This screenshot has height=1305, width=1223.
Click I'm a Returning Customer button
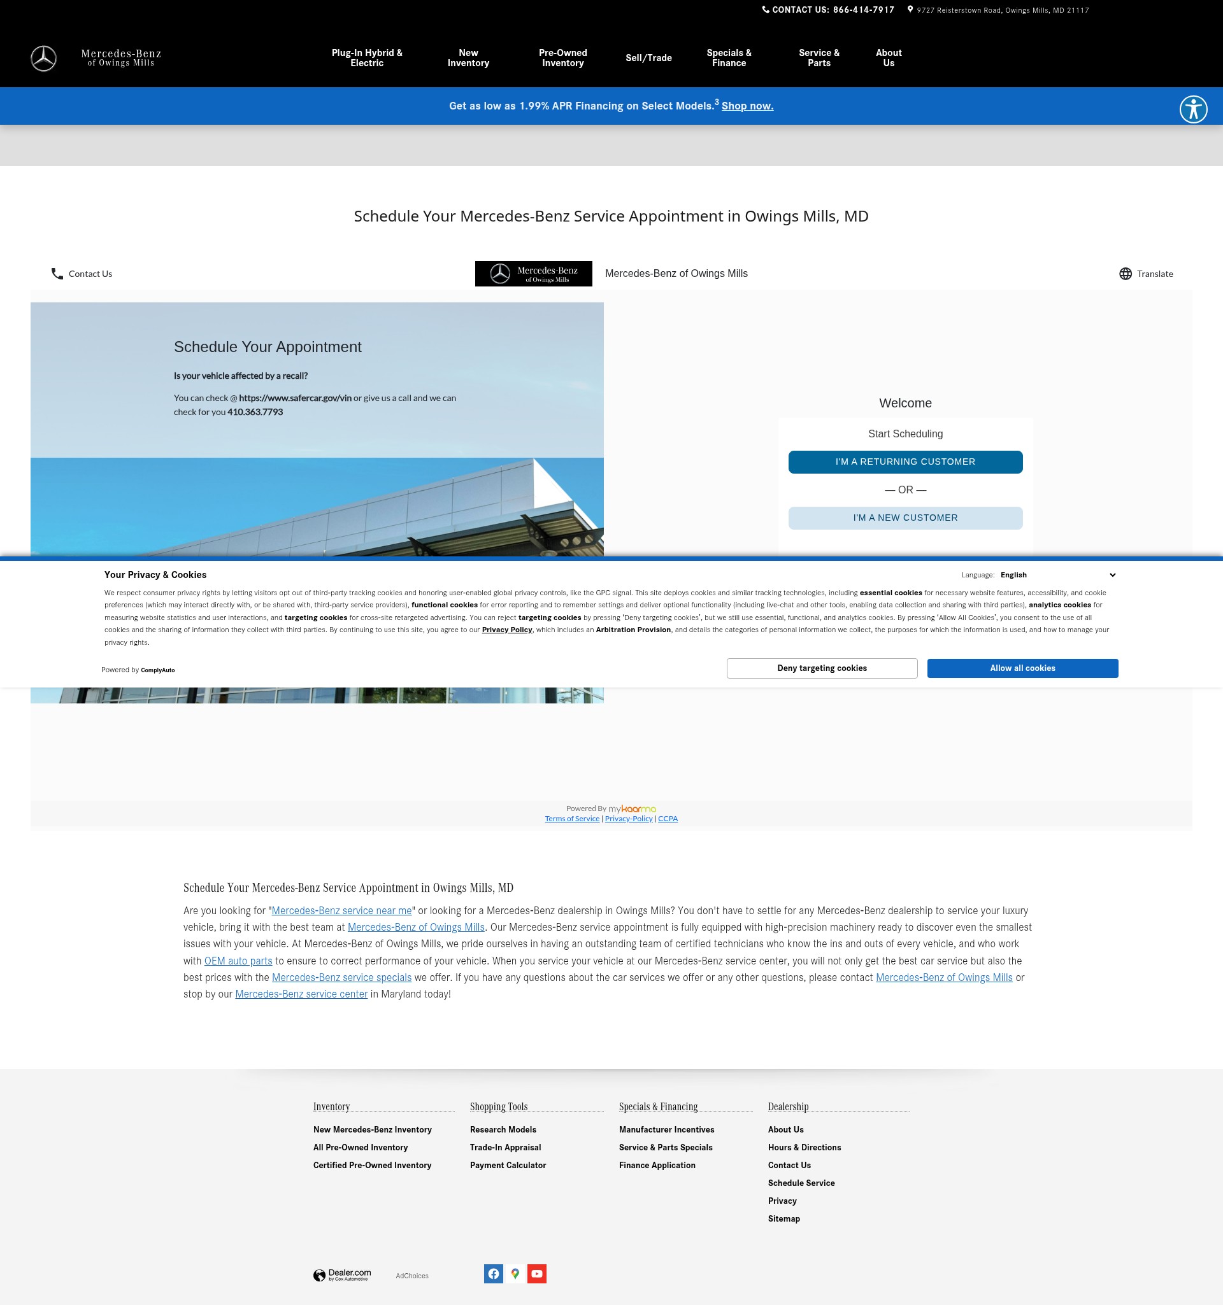[905, 462]
